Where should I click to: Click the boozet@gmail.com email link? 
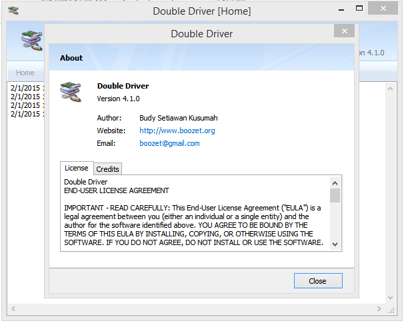pos(169,143)
